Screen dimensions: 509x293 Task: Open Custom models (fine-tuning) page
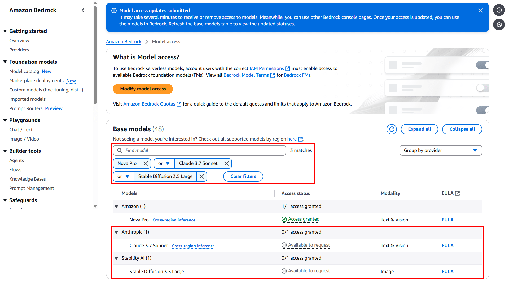point(46,90)
